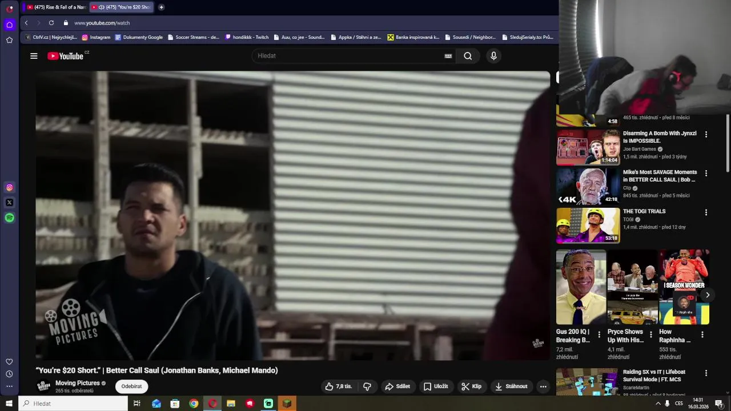Viewport: 731px width, 411px height.
Task: Click Stáhnout download button
Action: [x=511, y=386]
